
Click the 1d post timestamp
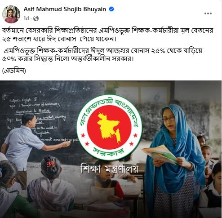(26, 18)
